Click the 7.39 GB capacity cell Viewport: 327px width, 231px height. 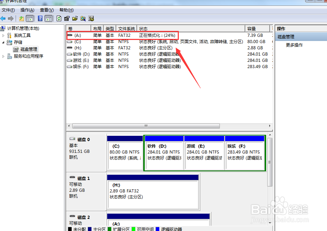255,35
